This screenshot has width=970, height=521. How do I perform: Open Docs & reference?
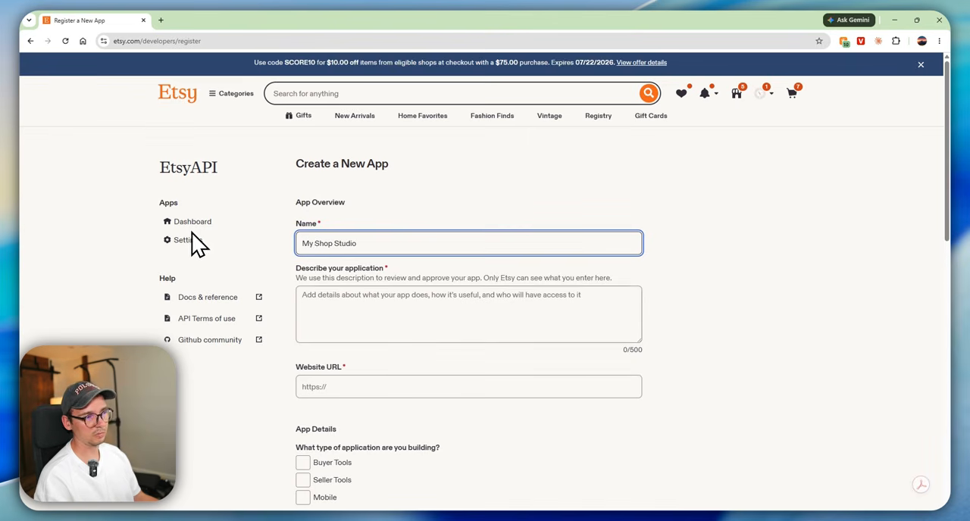click(208, 297)
